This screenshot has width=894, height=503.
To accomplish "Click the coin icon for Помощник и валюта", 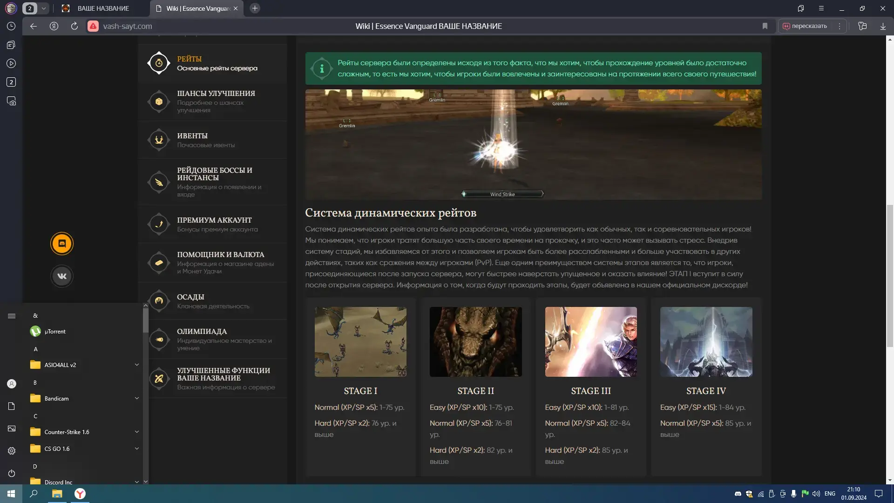I will click(x=159, y=263).
